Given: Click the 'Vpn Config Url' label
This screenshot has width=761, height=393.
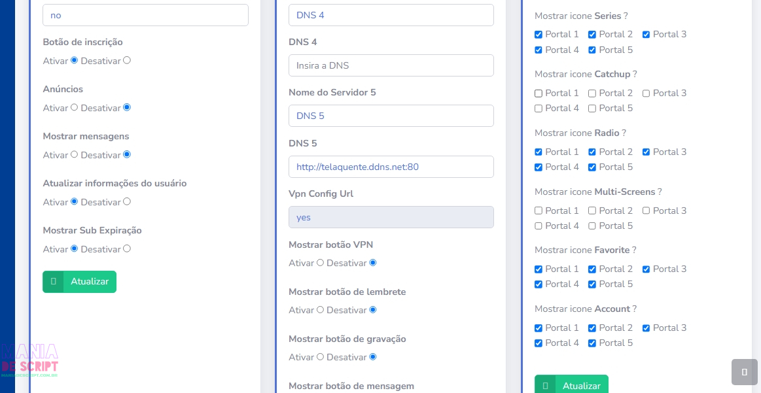Looking at the screenshot, I should 321,194.
